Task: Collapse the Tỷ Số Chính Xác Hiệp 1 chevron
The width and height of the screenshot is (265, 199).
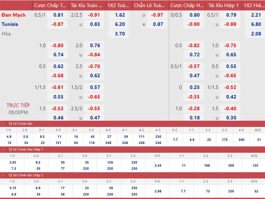Action: click(x=3, y=149)
